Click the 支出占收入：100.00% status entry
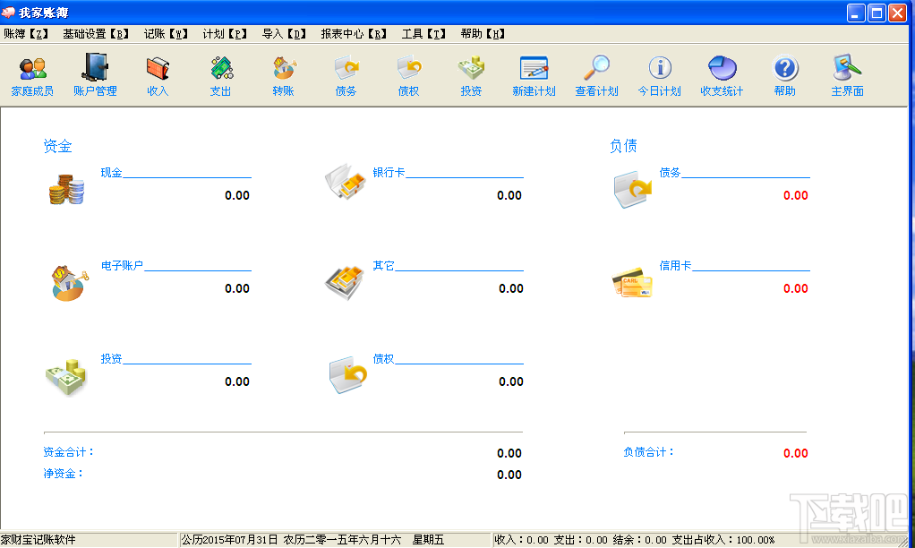This screenshot has width=915, height=548. [723, 540]
